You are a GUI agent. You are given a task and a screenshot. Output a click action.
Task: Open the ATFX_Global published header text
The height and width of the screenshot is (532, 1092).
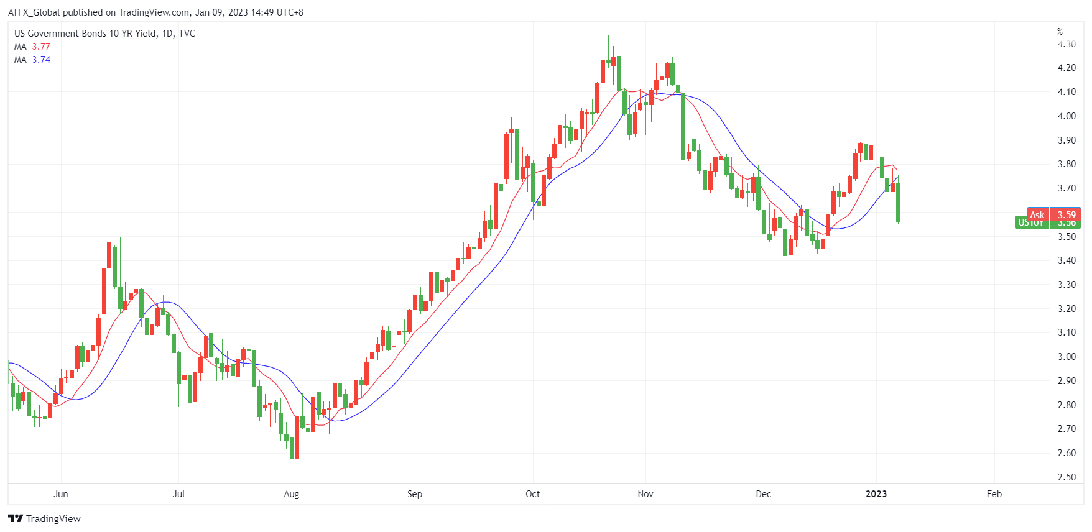tap(155, 12)
